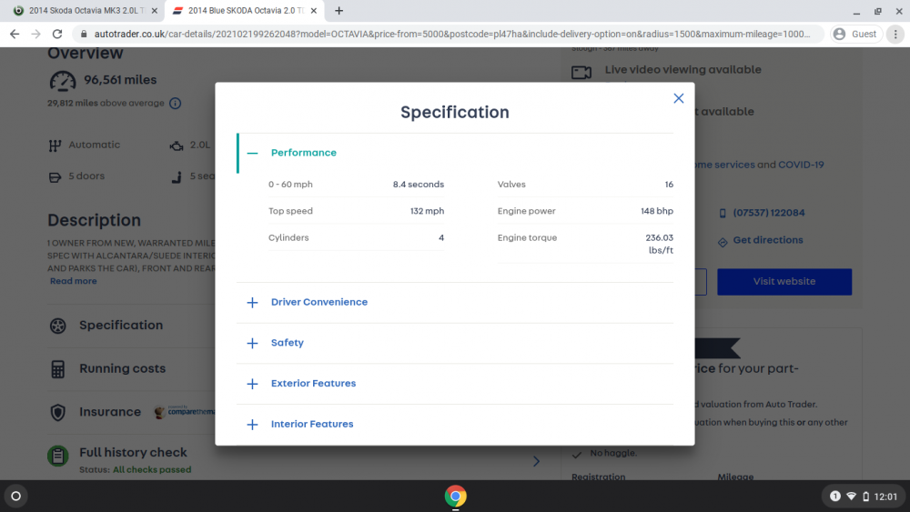This screenshot has height=512, width=910.
Task: Click the address bar URL
Action: [452, 35]
